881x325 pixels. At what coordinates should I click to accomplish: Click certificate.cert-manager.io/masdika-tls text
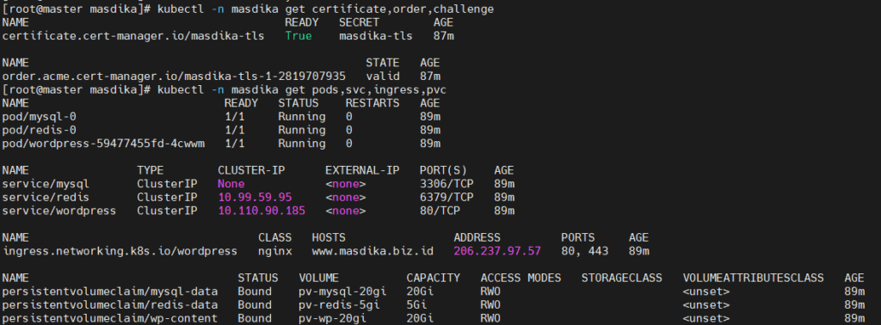(133, 36)
